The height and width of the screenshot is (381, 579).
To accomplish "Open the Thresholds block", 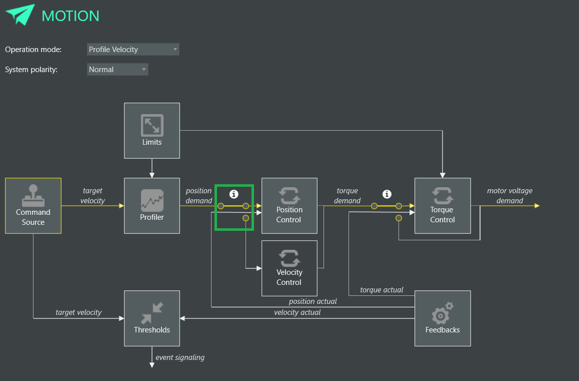I will [152, 318].
